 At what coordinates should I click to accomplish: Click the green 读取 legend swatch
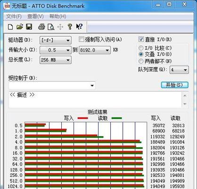pyautogui.click(x=116, y=118)
